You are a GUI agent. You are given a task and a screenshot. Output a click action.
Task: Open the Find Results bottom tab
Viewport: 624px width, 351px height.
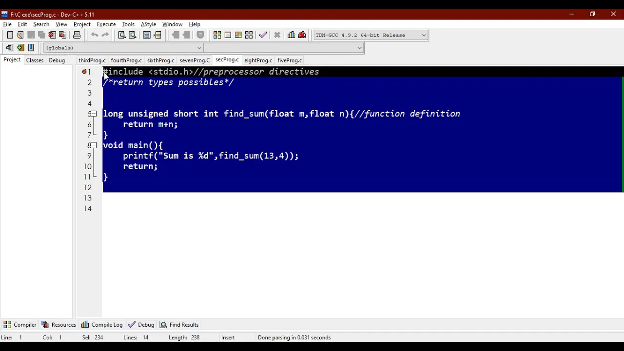(x=179, y=325)
